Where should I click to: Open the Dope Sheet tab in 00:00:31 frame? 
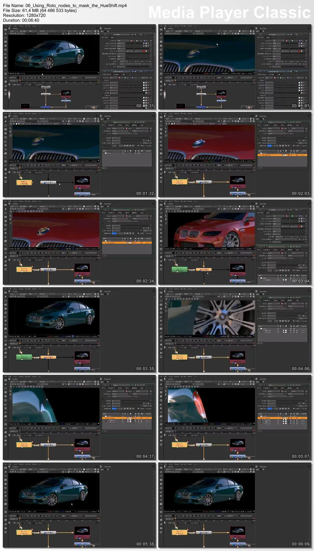click(x=39, y=85)
